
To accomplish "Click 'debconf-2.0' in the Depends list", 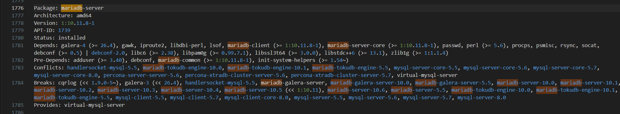I will pos(108,53).
